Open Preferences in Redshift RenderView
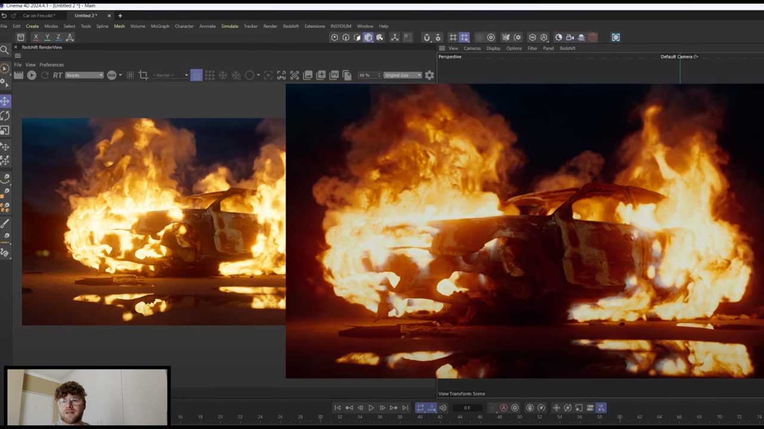The width and height of the screenshot is (764, 429). coord(51,64)
